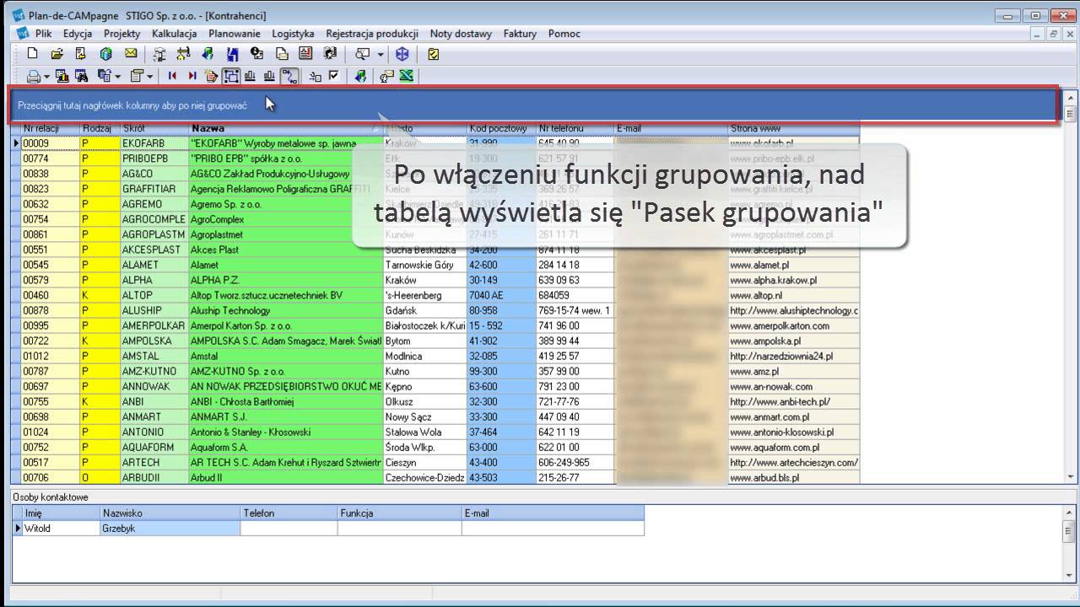Click the Nazwisko header in contacts table
Viewport: 1080px width, 607px height.
tap(170, 513)
